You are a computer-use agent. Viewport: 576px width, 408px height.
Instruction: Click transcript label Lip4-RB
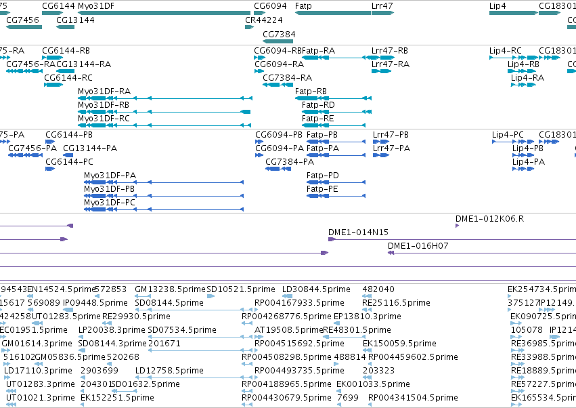[x=523, y=64]
